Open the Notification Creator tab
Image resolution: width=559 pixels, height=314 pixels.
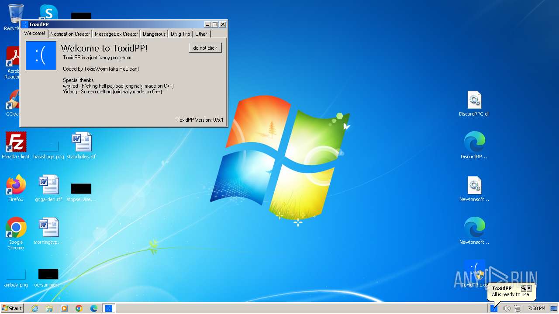[70, 34]
